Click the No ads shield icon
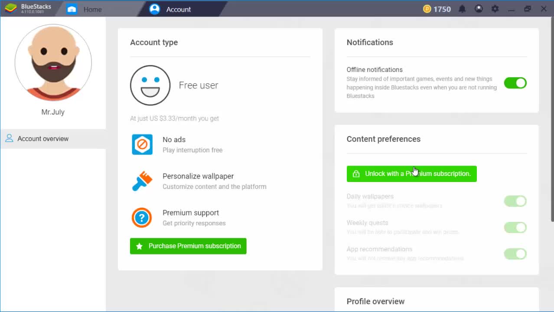Image resolution: width=554 pixels, height=312 pixels. tap(142, 144)
